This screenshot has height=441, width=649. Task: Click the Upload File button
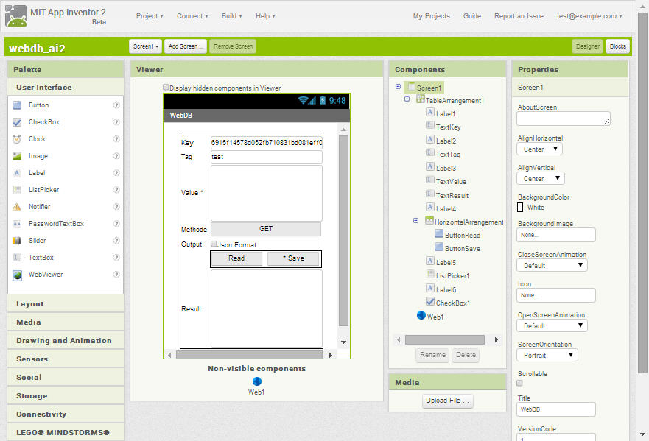(x=447, y=401)
